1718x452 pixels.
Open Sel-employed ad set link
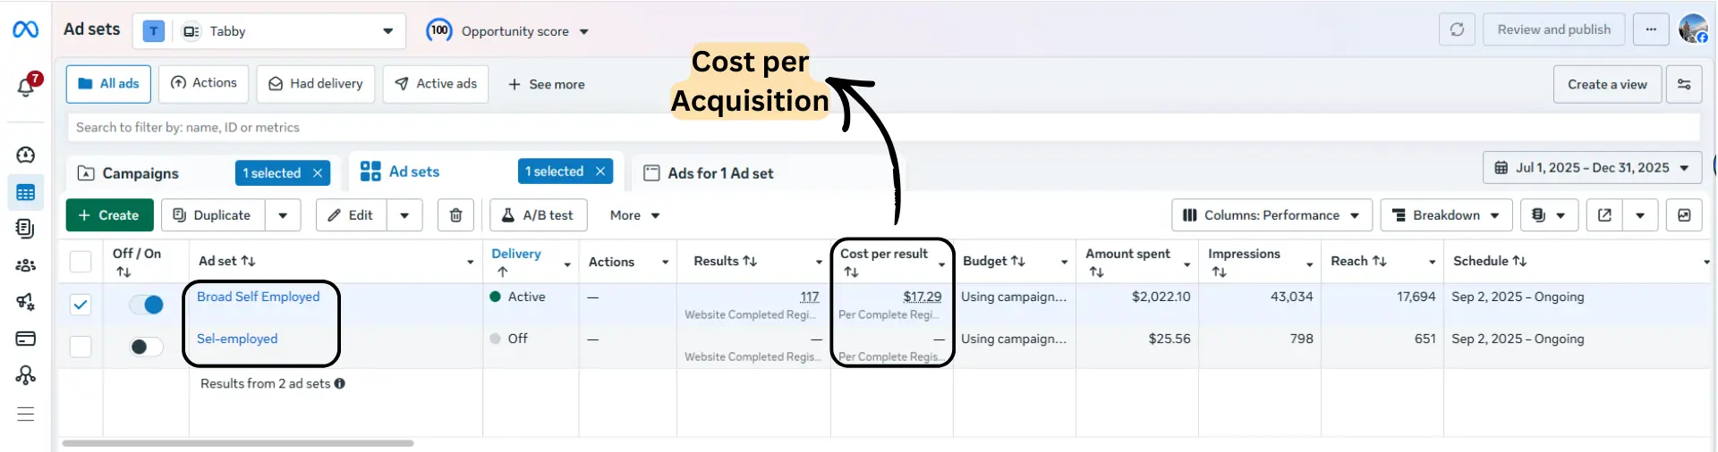click(237, 339)
